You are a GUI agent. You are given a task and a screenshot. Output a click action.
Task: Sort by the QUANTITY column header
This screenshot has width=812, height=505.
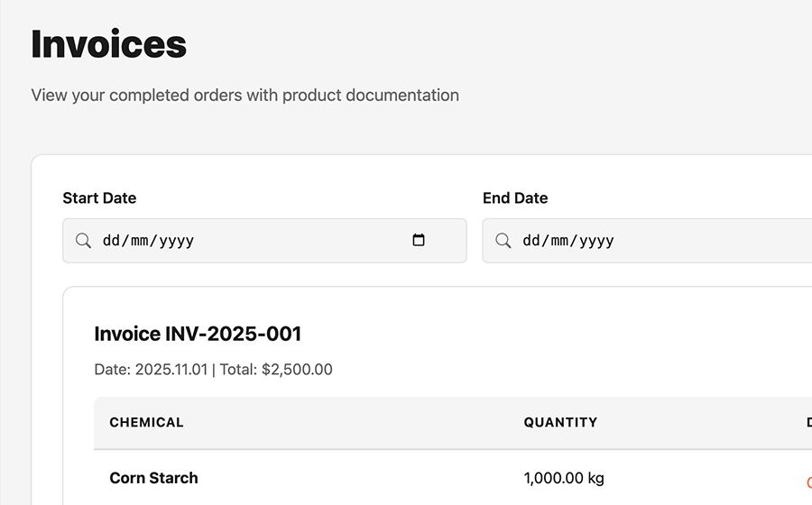point(560,422)
